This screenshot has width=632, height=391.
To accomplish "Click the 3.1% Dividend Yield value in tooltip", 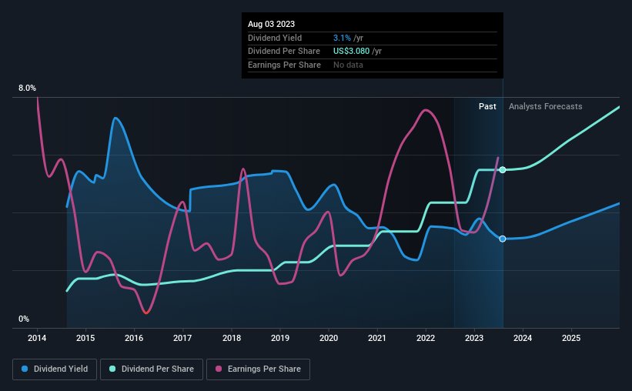I will 342,38.
